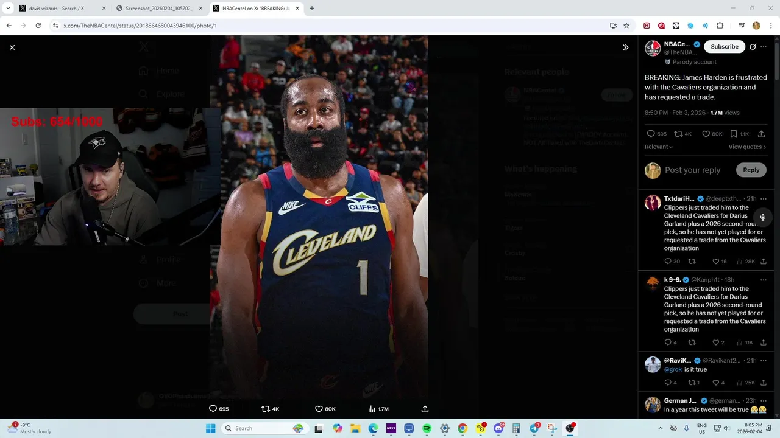Image resolution: width=780 pixels, height=438 pixels.
Task: Open a new browser tab
Action: click(x=312, y=9)
